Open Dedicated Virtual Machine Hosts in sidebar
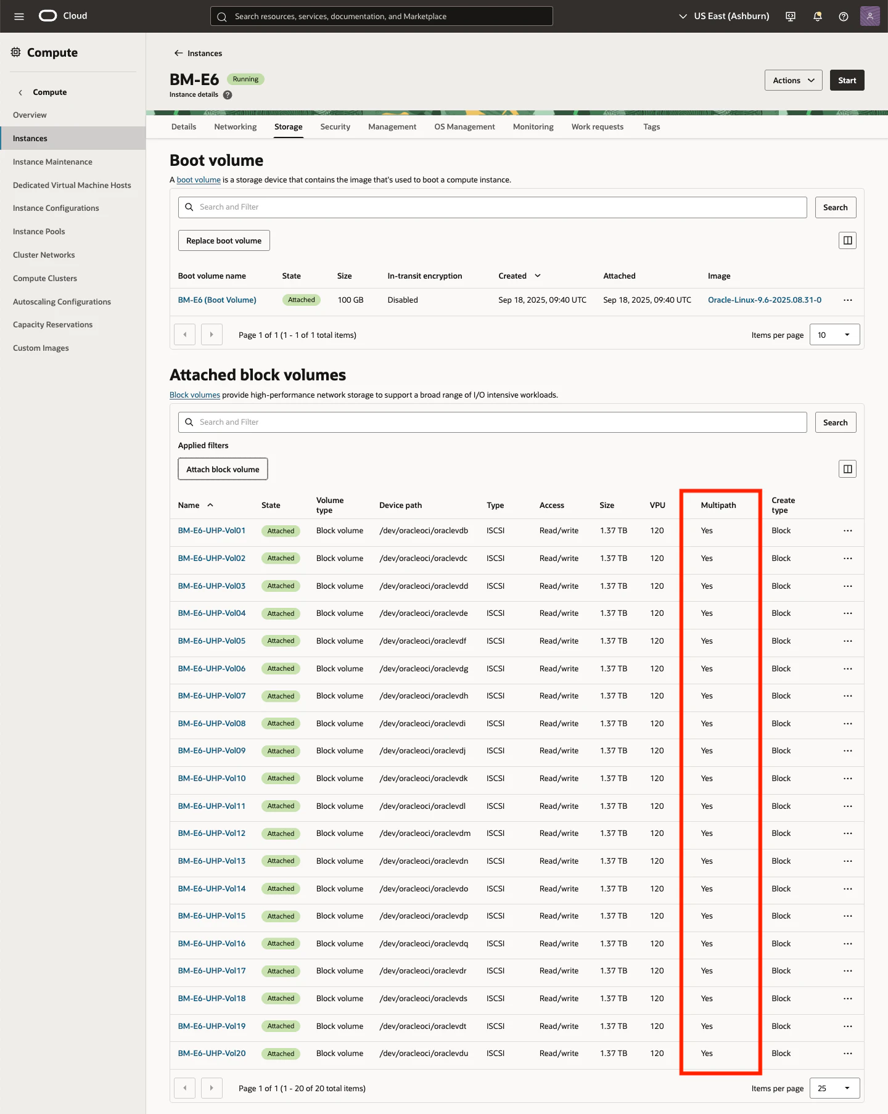This screenshot has height=1114, width=888. [73, 186]
